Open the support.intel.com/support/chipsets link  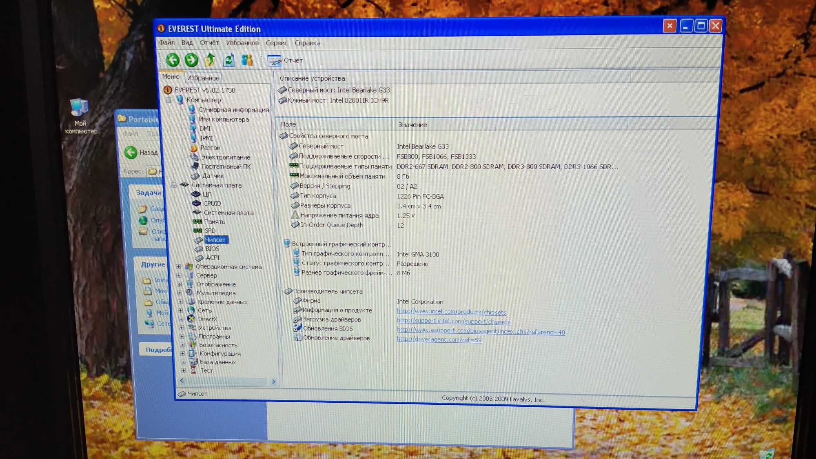click(454, 322)
